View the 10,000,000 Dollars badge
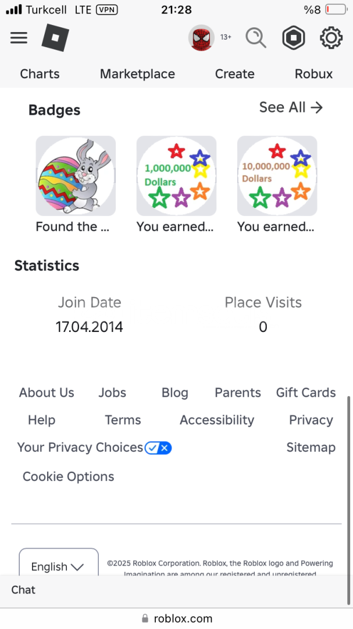The width and height of the screenshot is (353, 629). pos(277,176)
